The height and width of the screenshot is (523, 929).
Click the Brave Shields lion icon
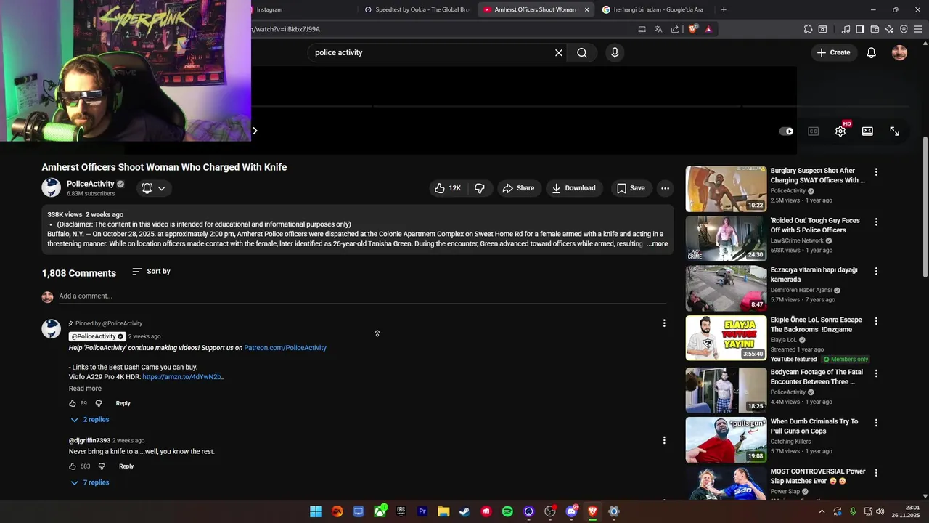click(692, 29)
